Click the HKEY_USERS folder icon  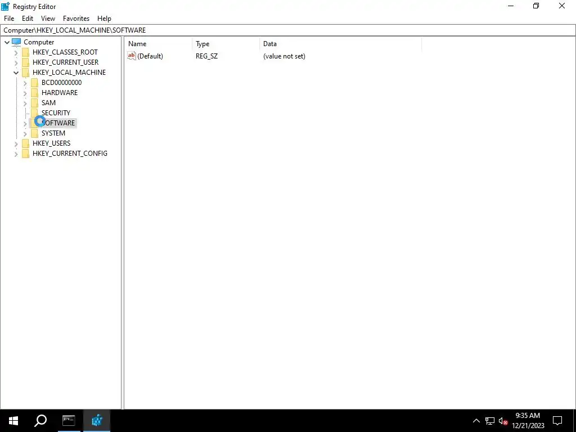coord(25,143)
